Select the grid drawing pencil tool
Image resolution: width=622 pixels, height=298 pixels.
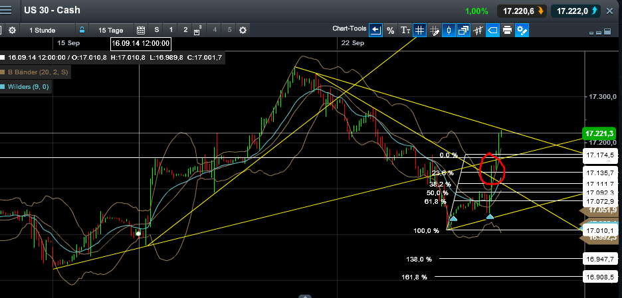[435, 30]
